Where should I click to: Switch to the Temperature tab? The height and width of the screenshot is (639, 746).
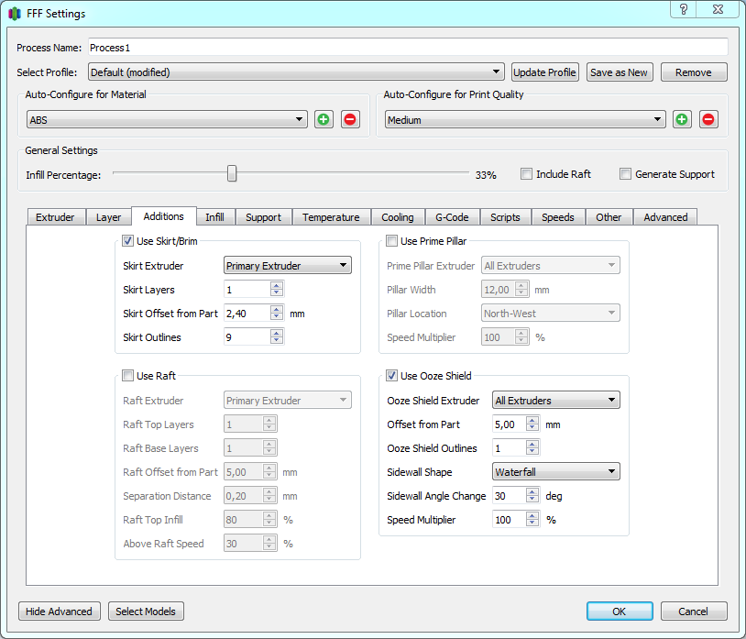click(x=331, y=217)
